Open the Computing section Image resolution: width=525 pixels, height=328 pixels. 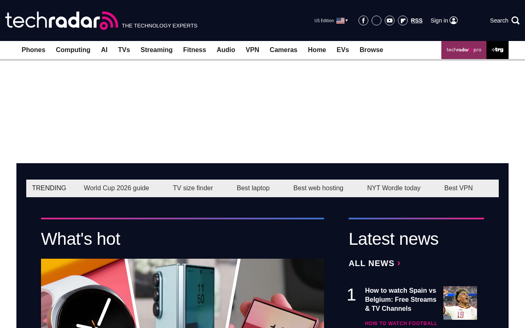click(x=73, y=50)
